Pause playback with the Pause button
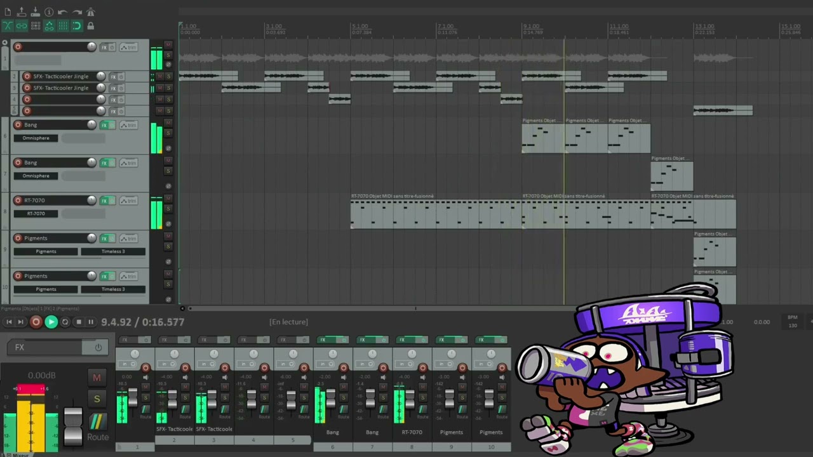 point(91,322)
